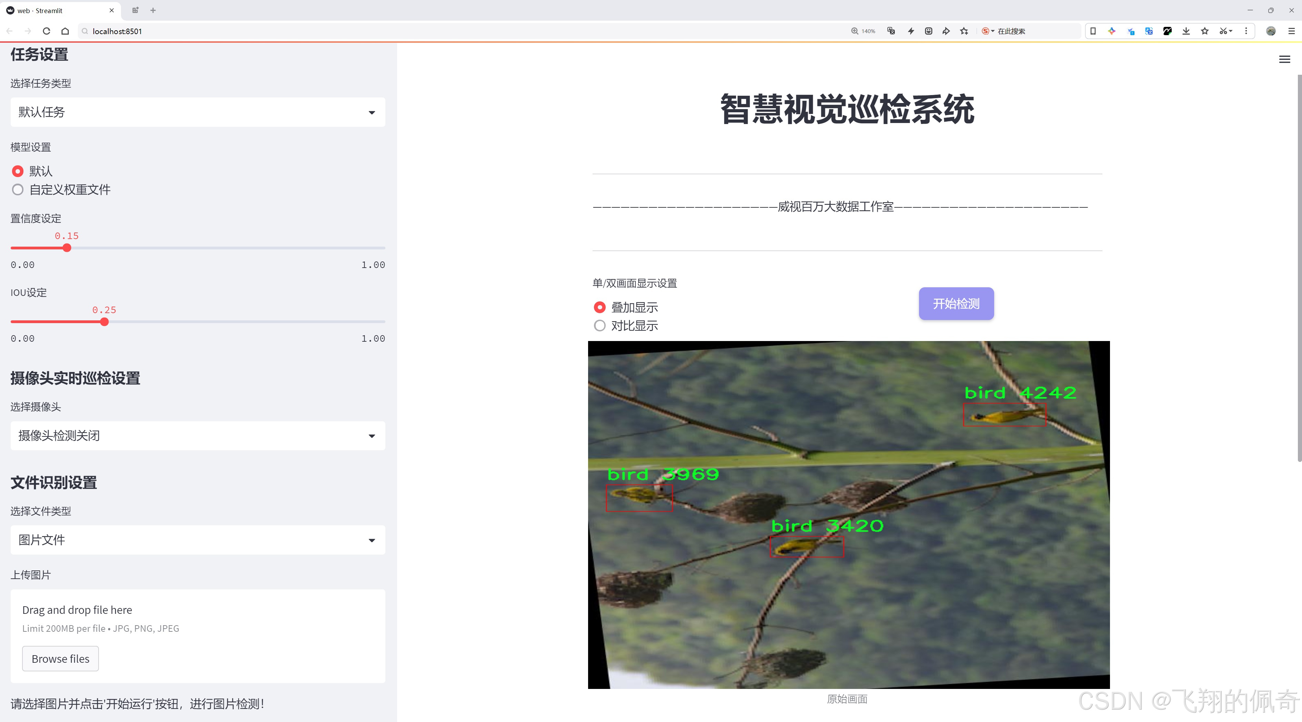Click the new tab plus button
Image resolution: width=1302 pixels, height=722 pixels.
point(153,10)
